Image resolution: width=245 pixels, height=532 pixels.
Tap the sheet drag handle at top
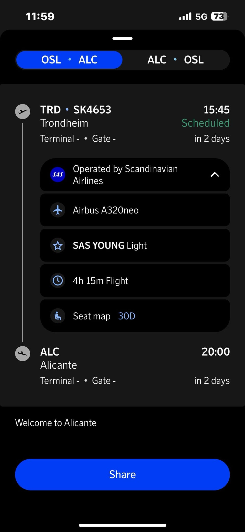click(x=122, y=38)
